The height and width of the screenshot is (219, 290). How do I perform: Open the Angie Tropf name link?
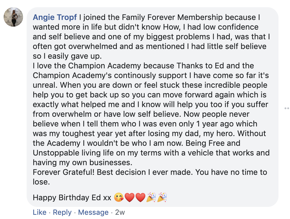55,17
